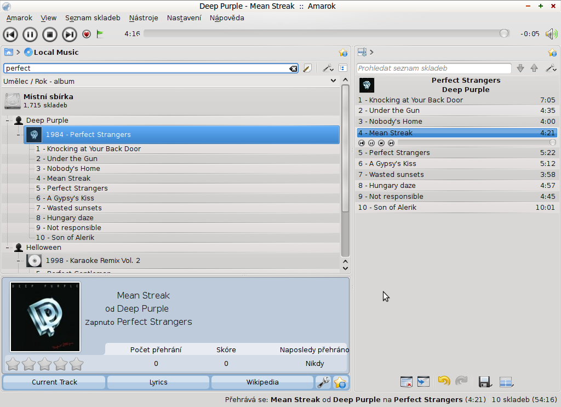Click inline next button under Mean Streak

[x=391, y=143]
